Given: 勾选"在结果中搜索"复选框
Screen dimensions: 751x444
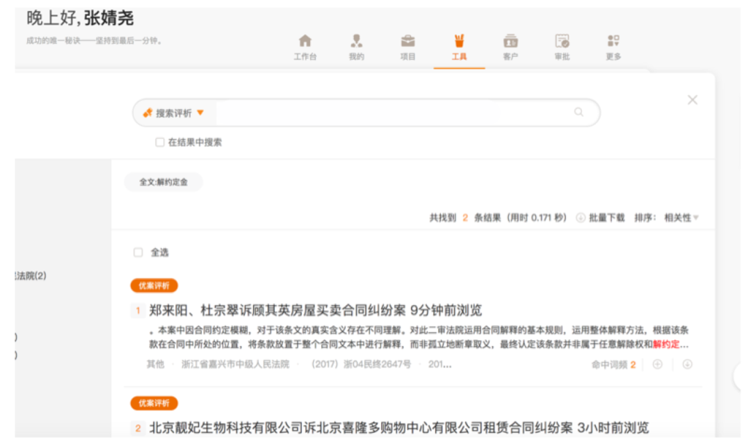Looking at the screenshot, I should 158,142.
